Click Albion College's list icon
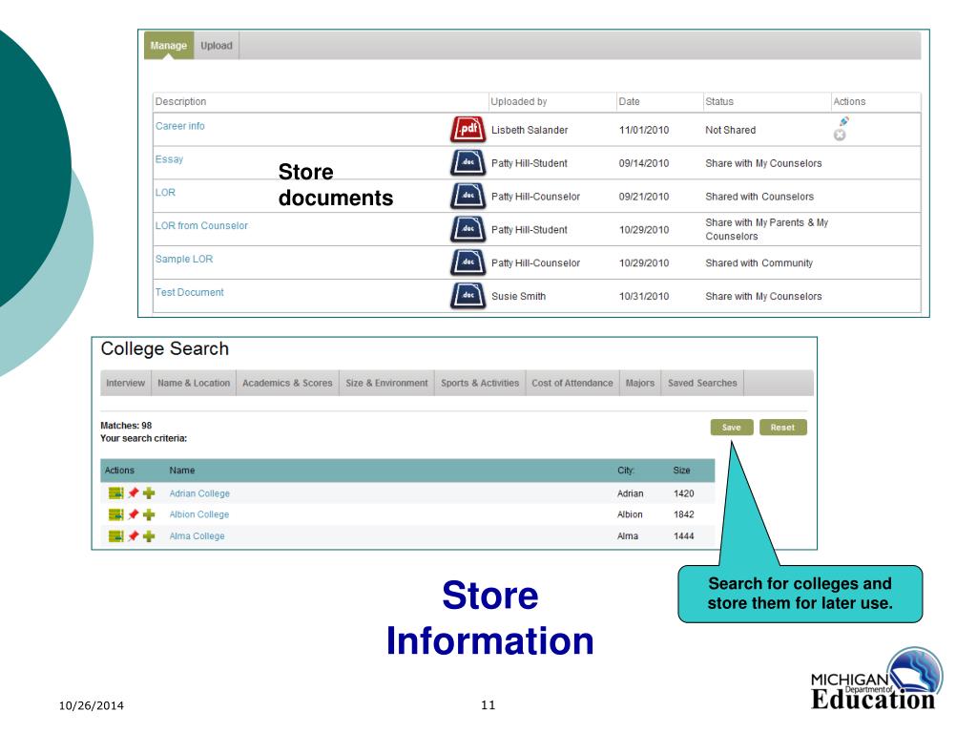This screenshot has width=977, height=733. (115, 514)
